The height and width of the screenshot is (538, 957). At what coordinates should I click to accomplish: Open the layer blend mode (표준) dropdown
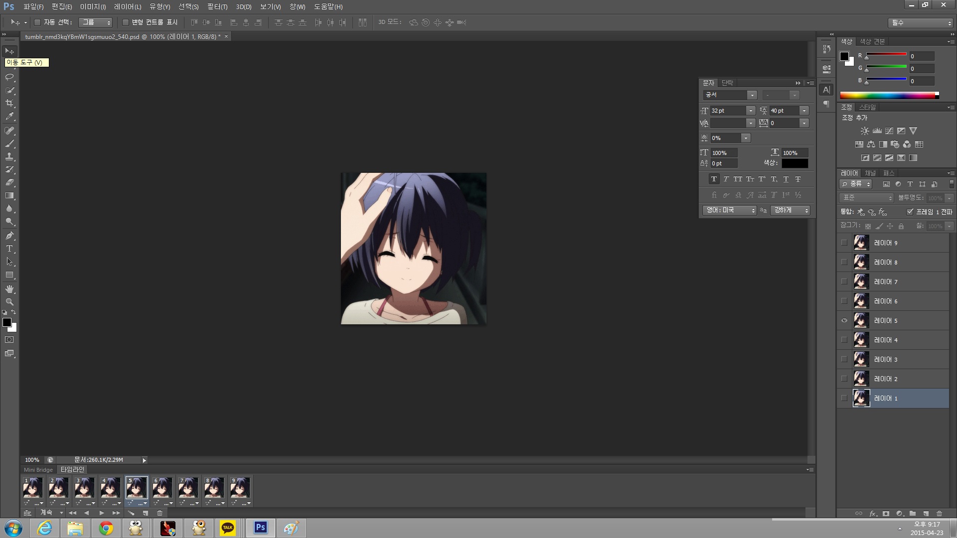tap(867, 198)
